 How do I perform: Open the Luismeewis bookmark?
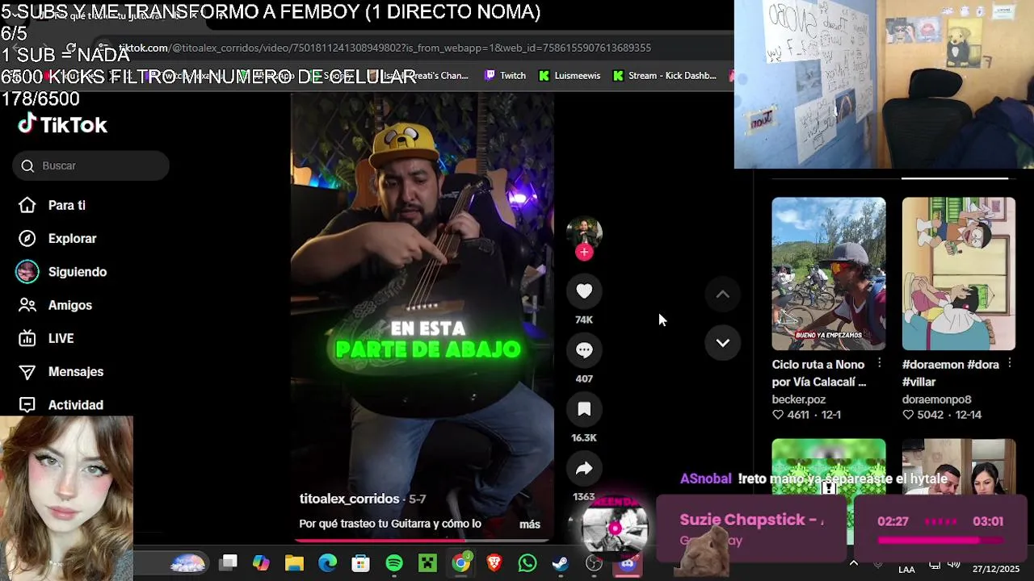(x=570, y=76)
